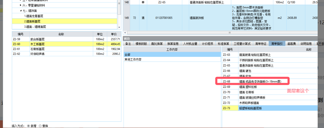Collapse the 七、墙饰面 tree node
Image resolution: width=324 pixels, height=128 pixels.
tap(21, 10)
